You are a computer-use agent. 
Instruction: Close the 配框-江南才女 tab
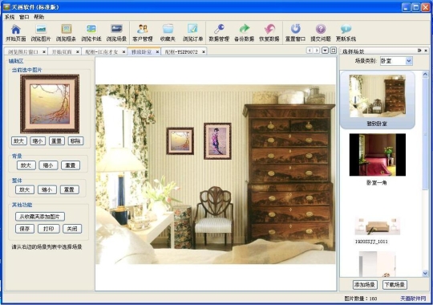(124, 51)
